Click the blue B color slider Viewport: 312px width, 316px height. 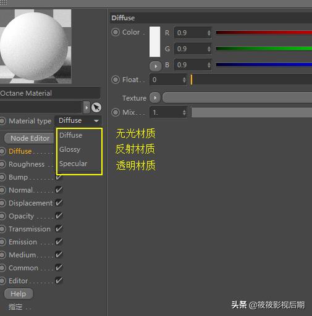[264, 65]
